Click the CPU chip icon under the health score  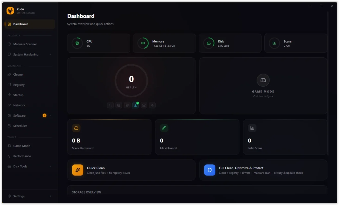coord(127,105)
